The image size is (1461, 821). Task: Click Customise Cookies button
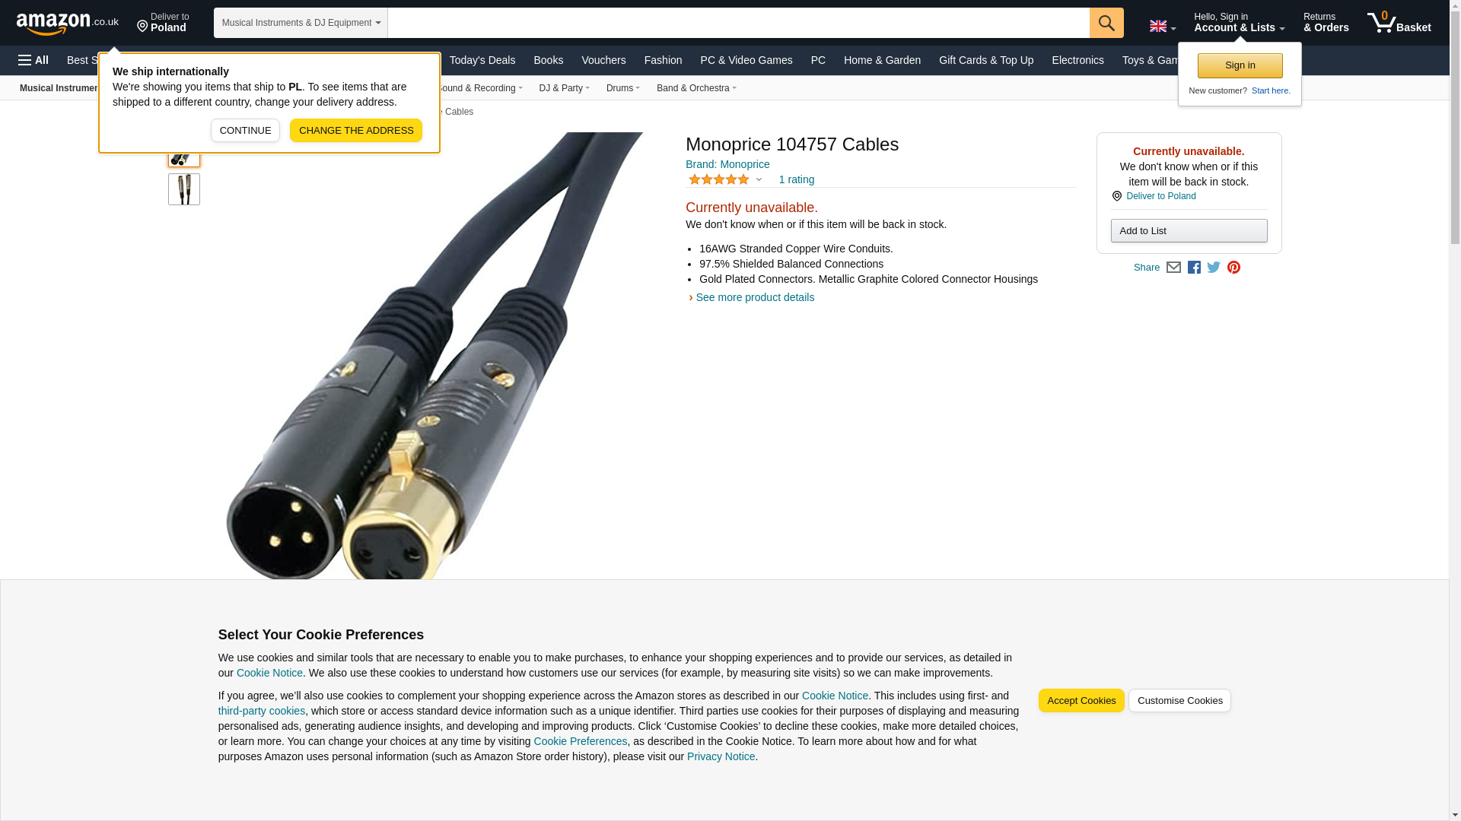point(1179,700)
